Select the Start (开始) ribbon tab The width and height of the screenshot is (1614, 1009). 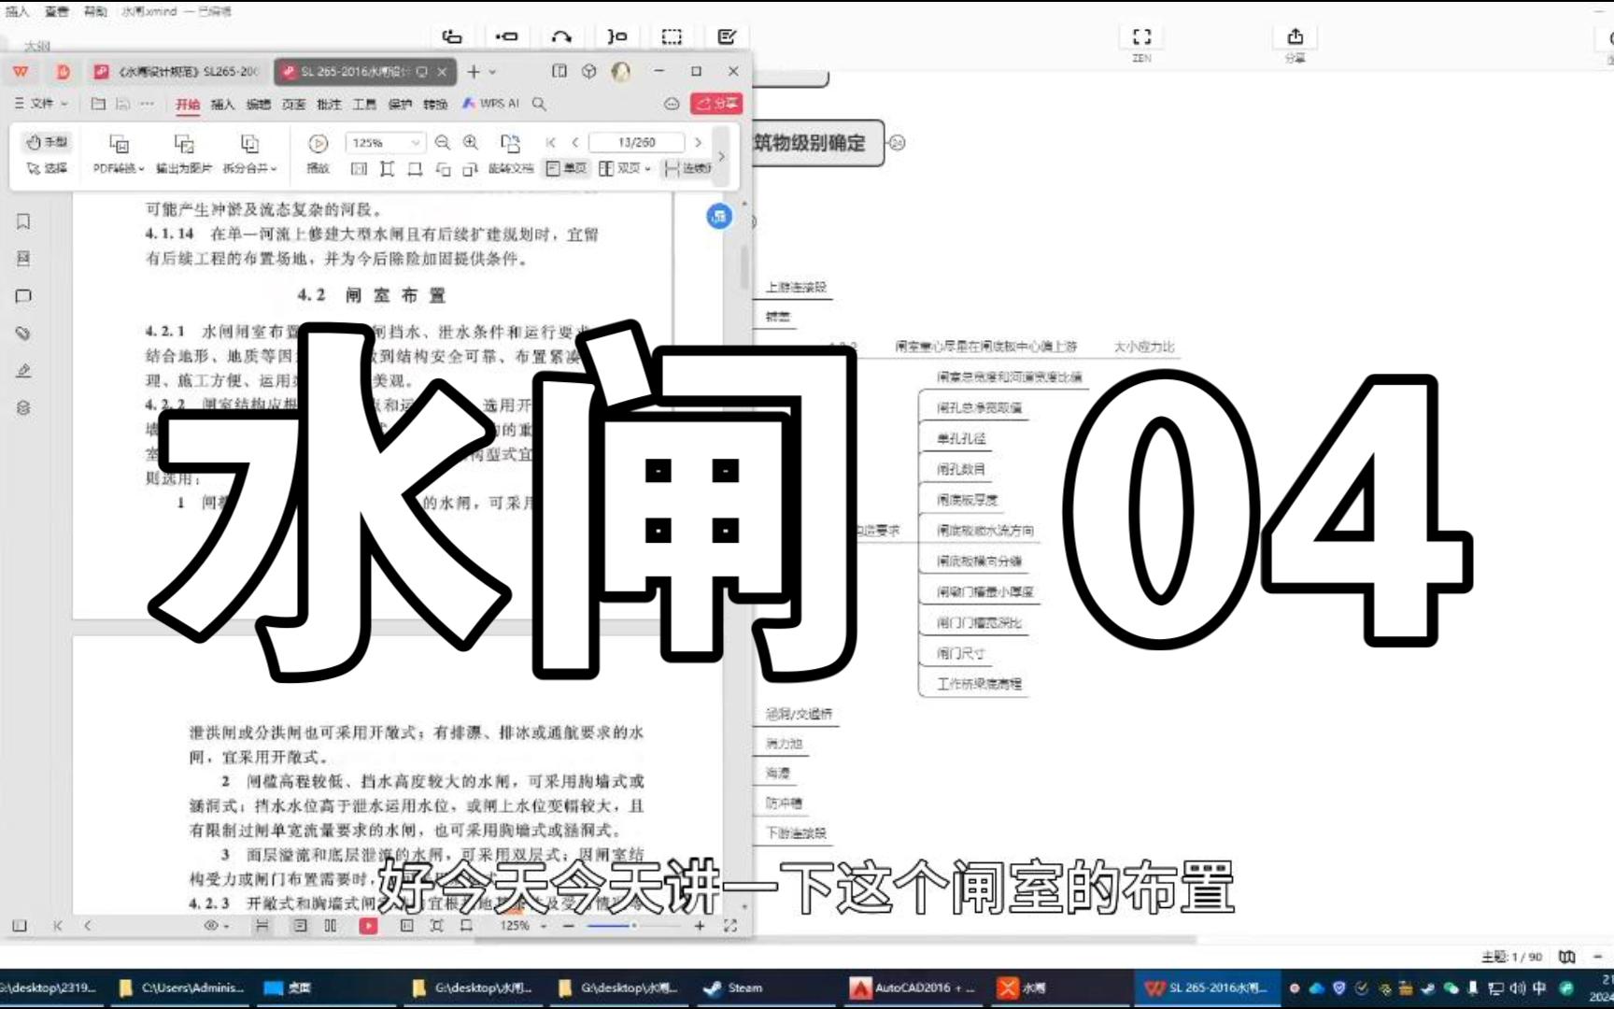pos(188,104)
